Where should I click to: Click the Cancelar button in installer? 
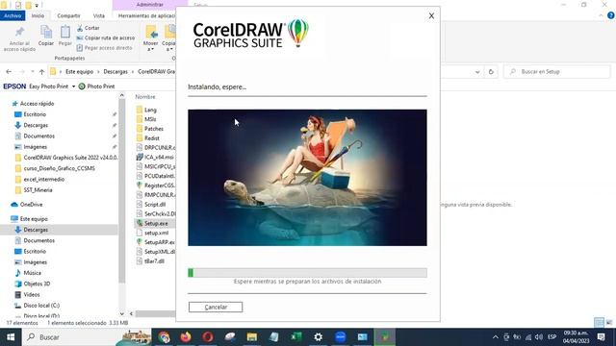[216, 307]
